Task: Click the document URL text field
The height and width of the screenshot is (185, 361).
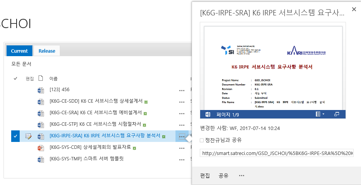Action: (x=276, y=153)
